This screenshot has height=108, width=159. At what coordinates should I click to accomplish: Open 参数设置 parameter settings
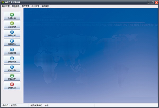[x=12, y=77]
